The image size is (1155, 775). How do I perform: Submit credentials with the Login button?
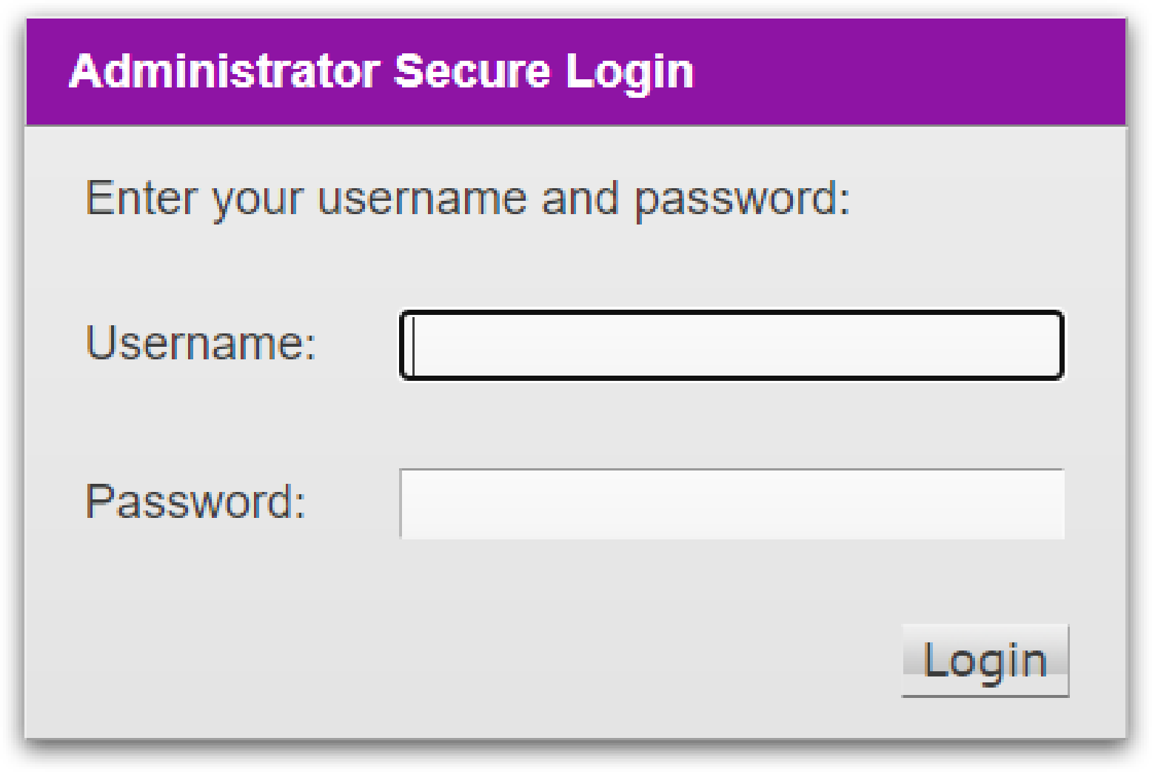[x=985, y=660]
